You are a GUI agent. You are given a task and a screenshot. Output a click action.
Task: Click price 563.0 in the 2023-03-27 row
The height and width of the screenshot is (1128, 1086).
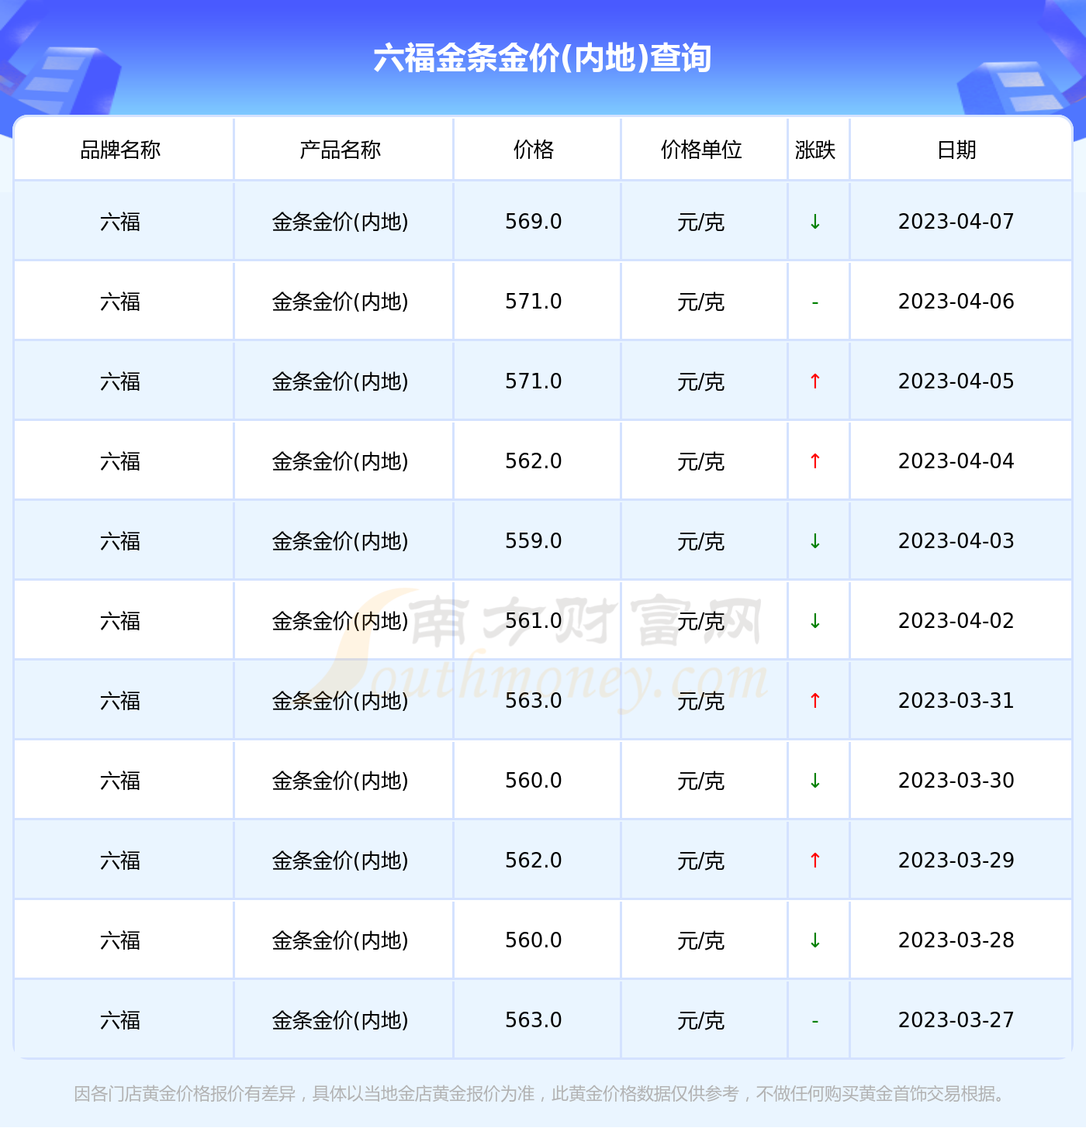pos(534,1020)
